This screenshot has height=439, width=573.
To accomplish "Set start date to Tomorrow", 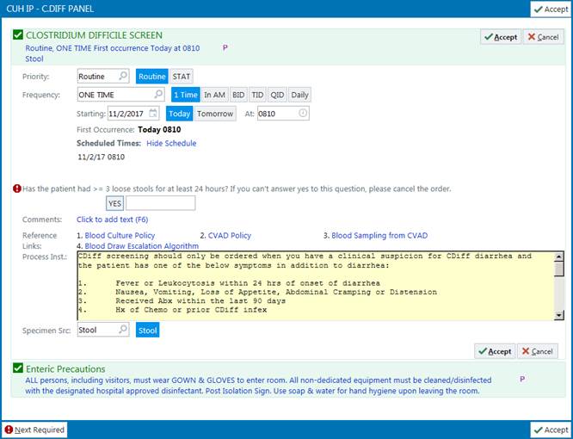I will (x=214, y=114).
